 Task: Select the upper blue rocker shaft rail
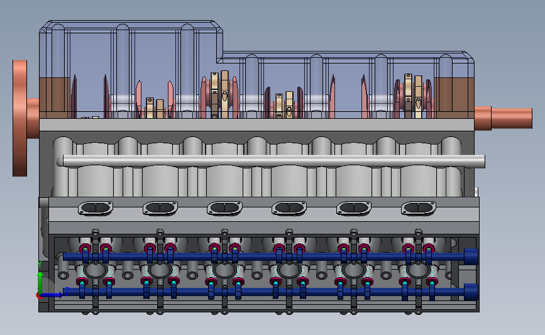pos(270,257)
